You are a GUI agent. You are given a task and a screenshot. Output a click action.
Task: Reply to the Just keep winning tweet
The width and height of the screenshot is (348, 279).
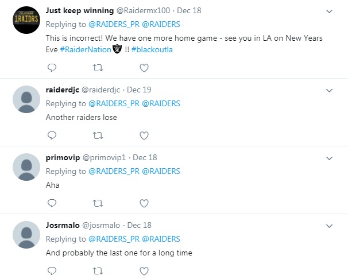coord(52,68)
